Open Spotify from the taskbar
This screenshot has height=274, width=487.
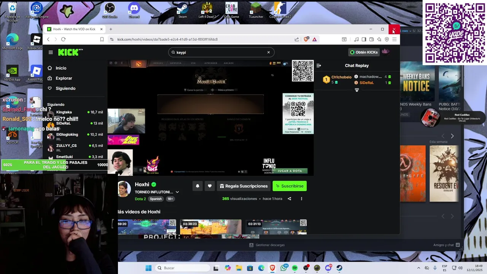[x=295, y=268]
